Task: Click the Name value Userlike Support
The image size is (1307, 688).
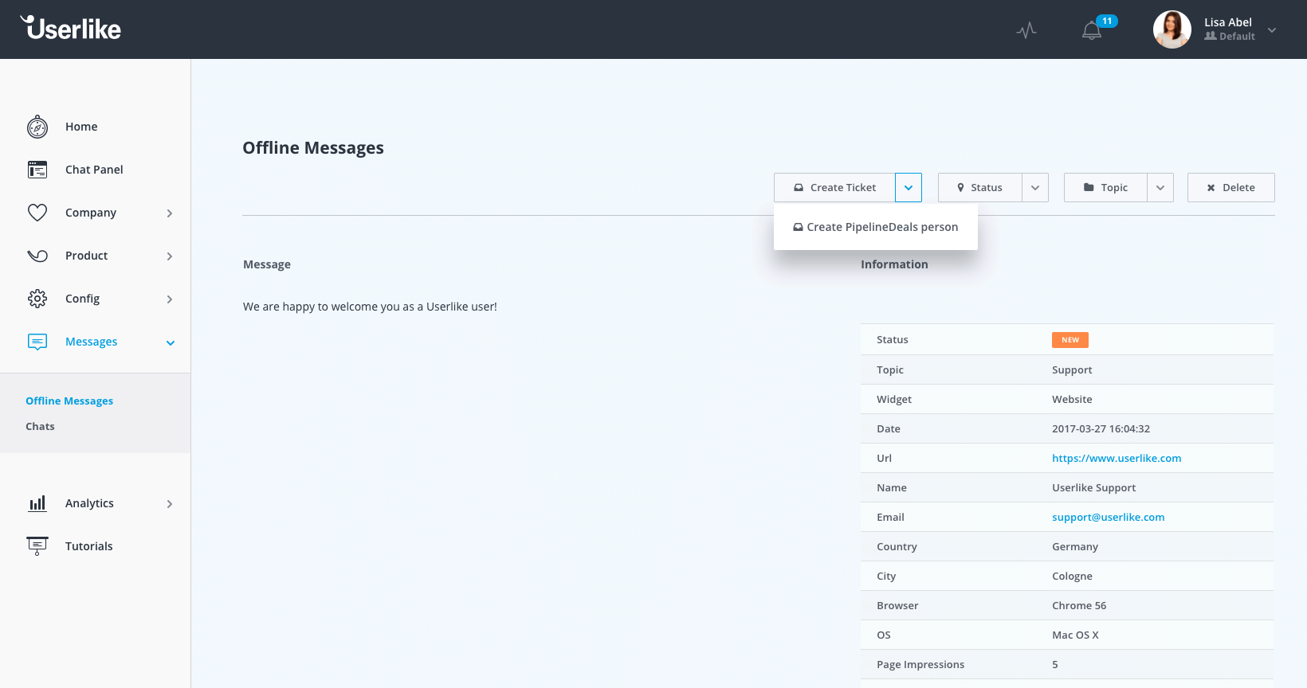Action: click(x=1093, y=487)
